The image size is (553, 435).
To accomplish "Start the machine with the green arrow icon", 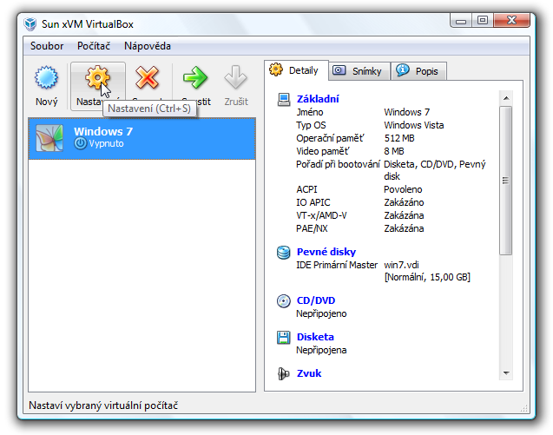I will pyautogui.click(x=195, y=77).
